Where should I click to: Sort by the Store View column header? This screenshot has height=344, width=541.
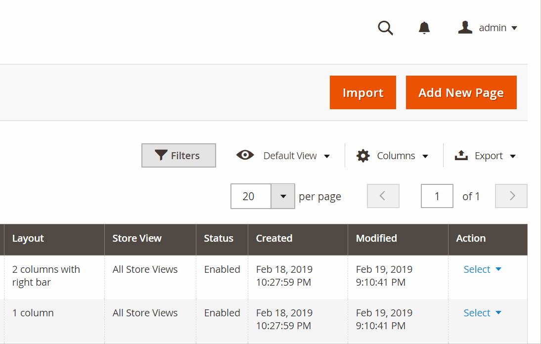[x=150, y=240]
